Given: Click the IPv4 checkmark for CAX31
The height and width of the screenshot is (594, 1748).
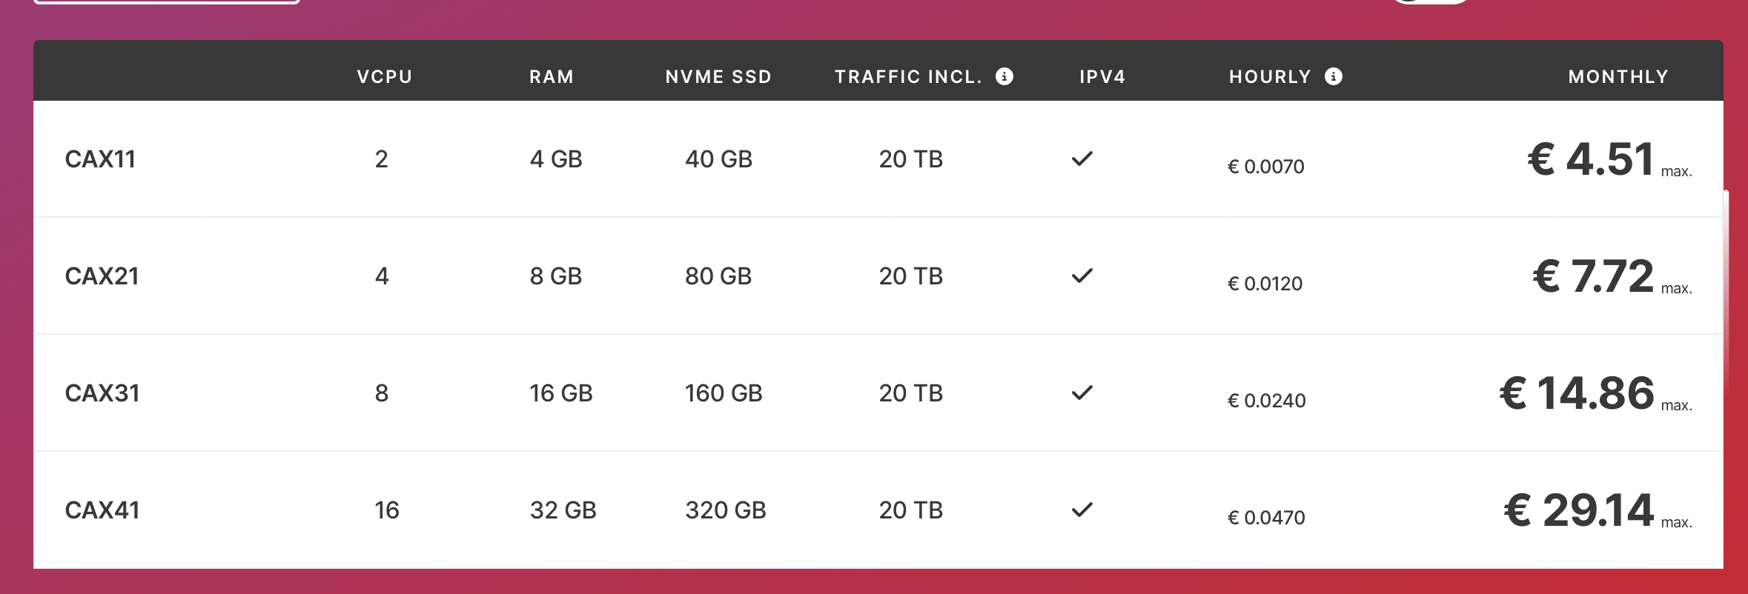Looking at the screenshot, I should [x=1082, y=393].
